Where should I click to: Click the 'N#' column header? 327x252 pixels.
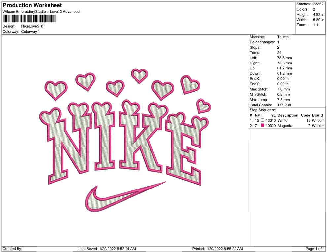[x=257, y=115]
